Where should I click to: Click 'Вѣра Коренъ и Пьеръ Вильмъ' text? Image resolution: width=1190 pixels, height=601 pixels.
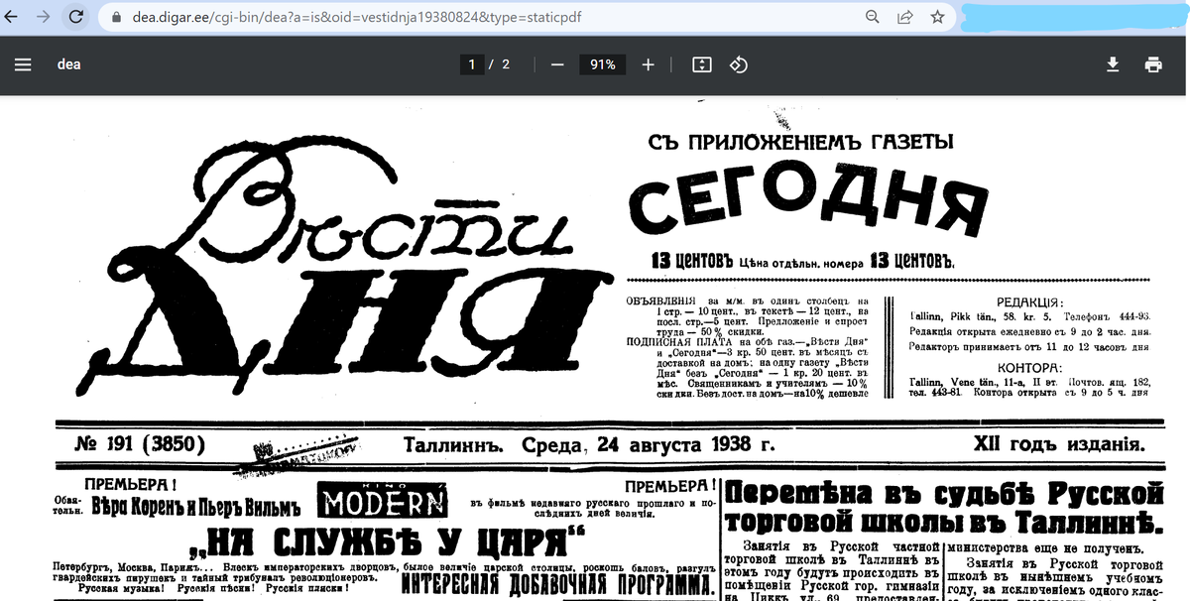point(195,507)
